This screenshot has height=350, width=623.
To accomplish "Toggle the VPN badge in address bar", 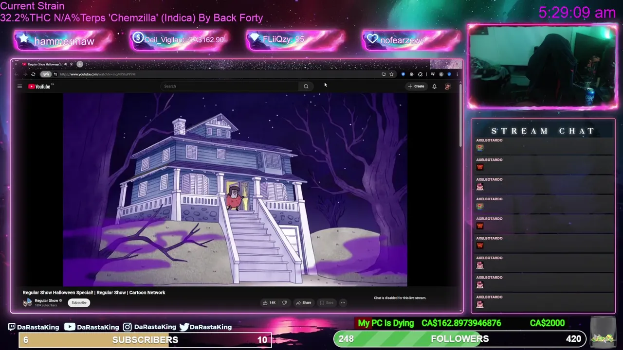I will click(x=46, y=74).
